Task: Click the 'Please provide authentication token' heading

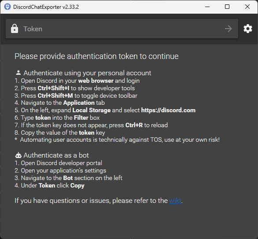Action: 96,56
